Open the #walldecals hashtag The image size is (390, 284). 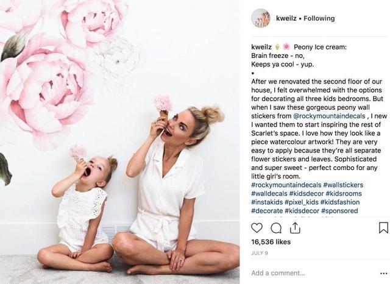pos(269,193)
